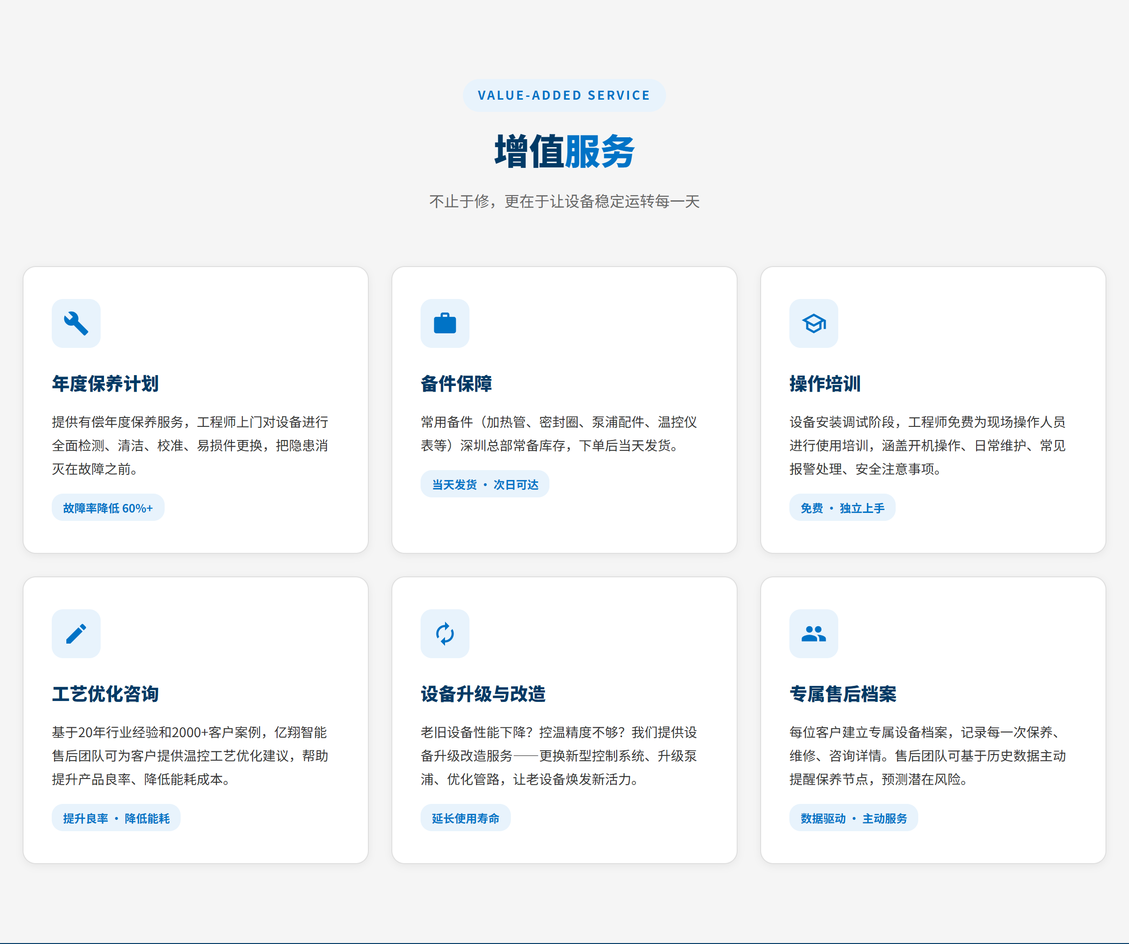Click the people icon for 专属售后档案

pyautogui.click(x=813, y=633)
